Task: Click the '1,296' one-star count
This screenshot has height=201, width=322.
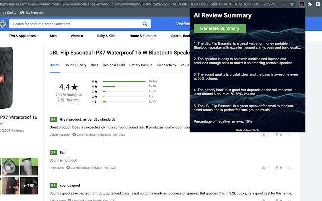Action: [152, 102]
